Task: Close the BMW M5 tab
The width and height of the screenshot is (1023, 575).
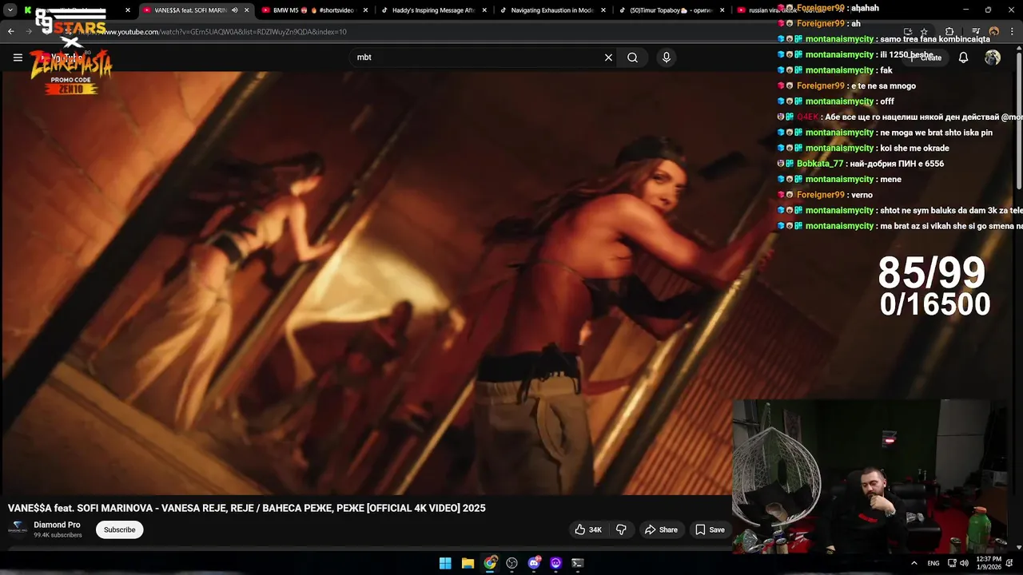Action: pyautogui.click(x=365, y=10)
